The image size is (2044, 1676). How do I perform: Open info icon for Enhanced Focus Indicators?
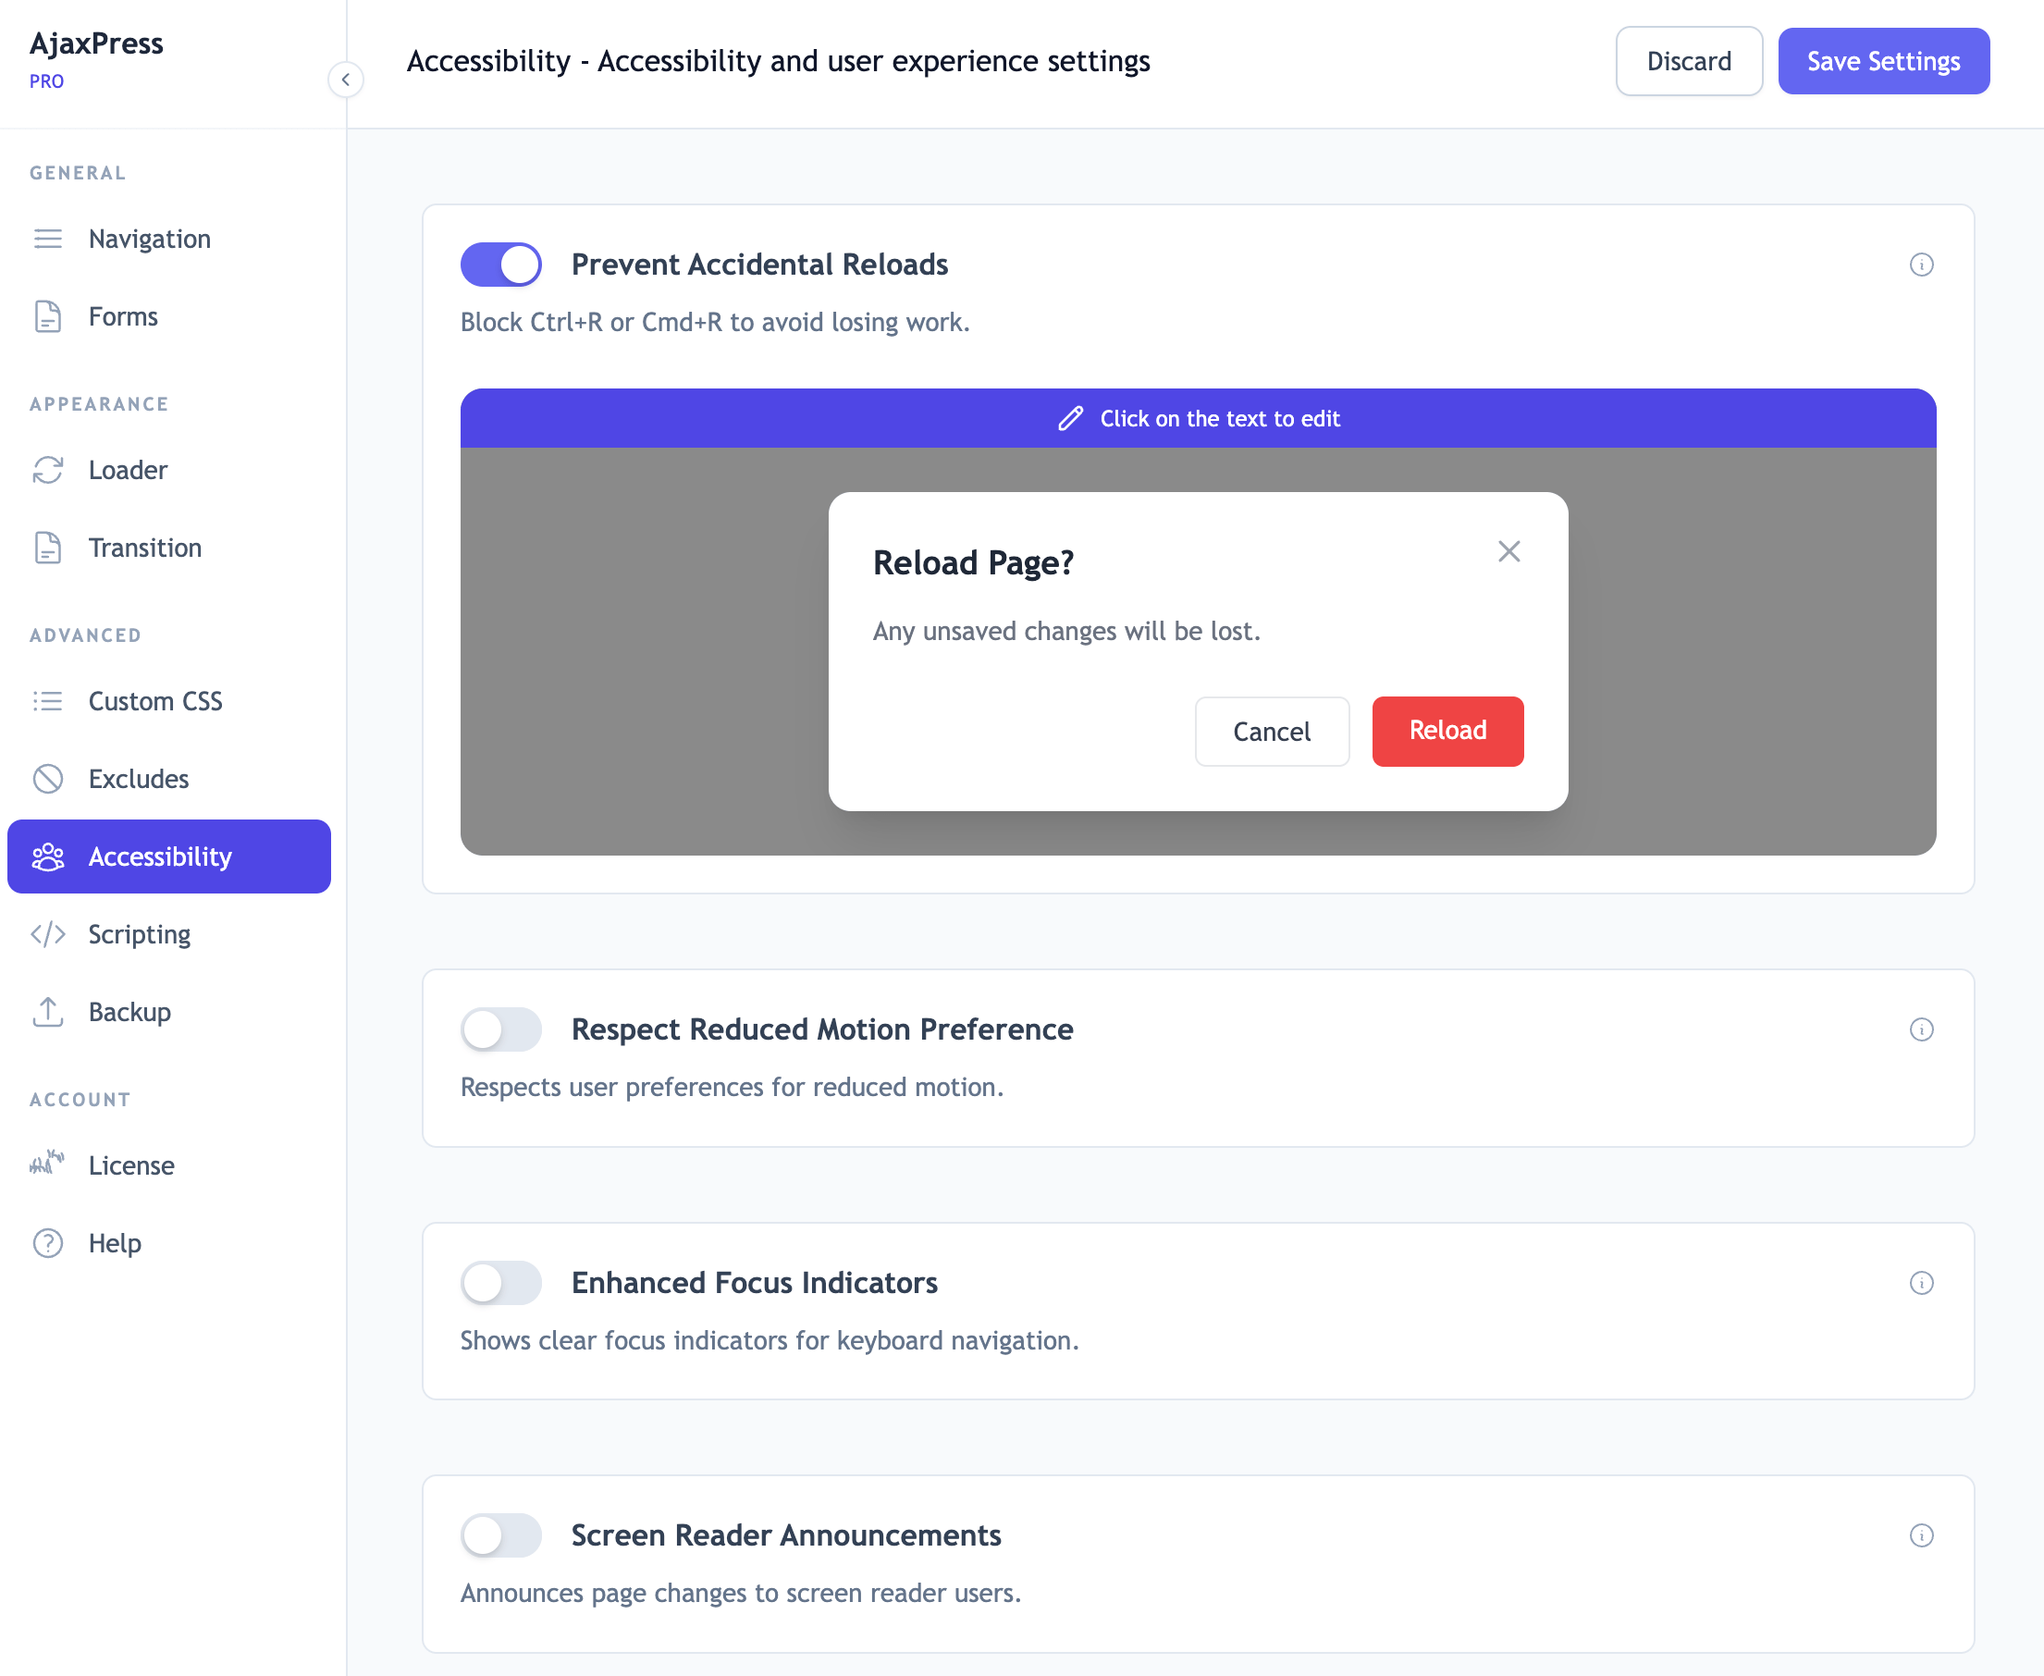[1921, 1283]
